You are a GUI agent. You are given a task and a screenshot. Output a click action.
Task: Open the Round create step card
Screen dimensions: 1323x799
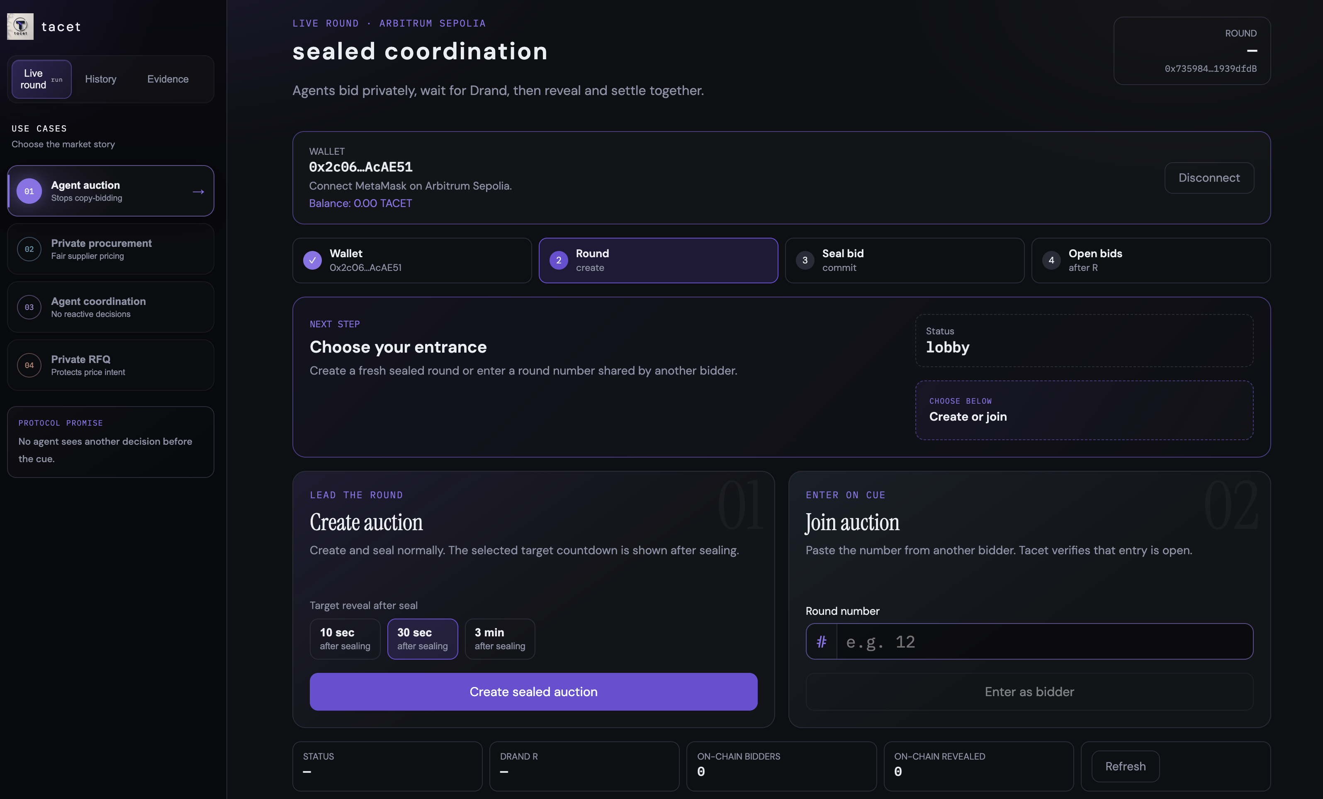(658, 261)
